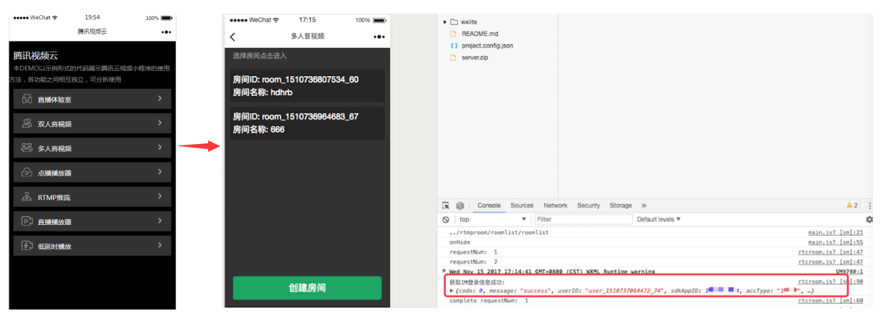Enter room room_1510736807534_60 named hdhrb
This screenshot has width=888, height=331.
tap(307, 85)
